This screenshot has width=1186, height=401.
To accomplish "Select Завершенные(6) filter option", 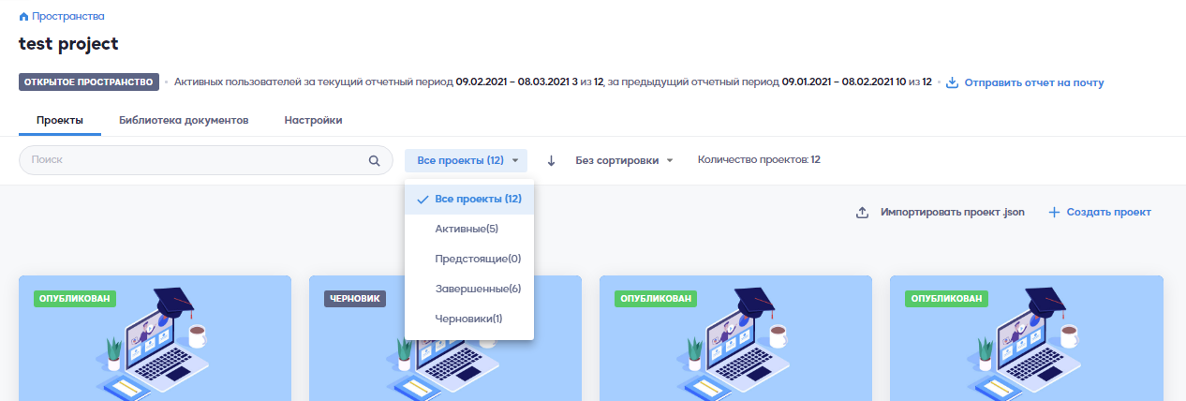I will pos(469,289).
